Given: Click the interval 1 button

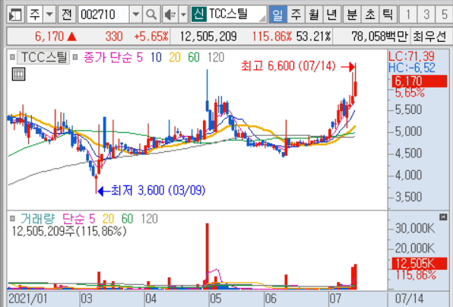Looking at the screenshot, I should point(408,14).
